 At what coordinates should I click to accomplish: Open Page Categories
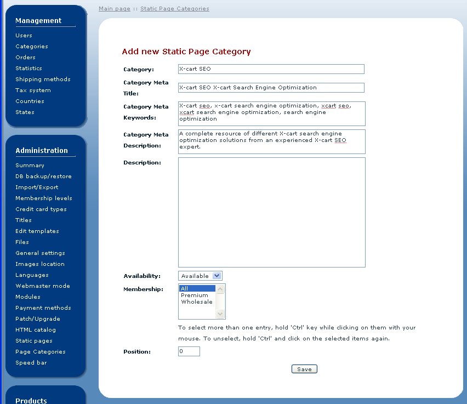(41, 352)
